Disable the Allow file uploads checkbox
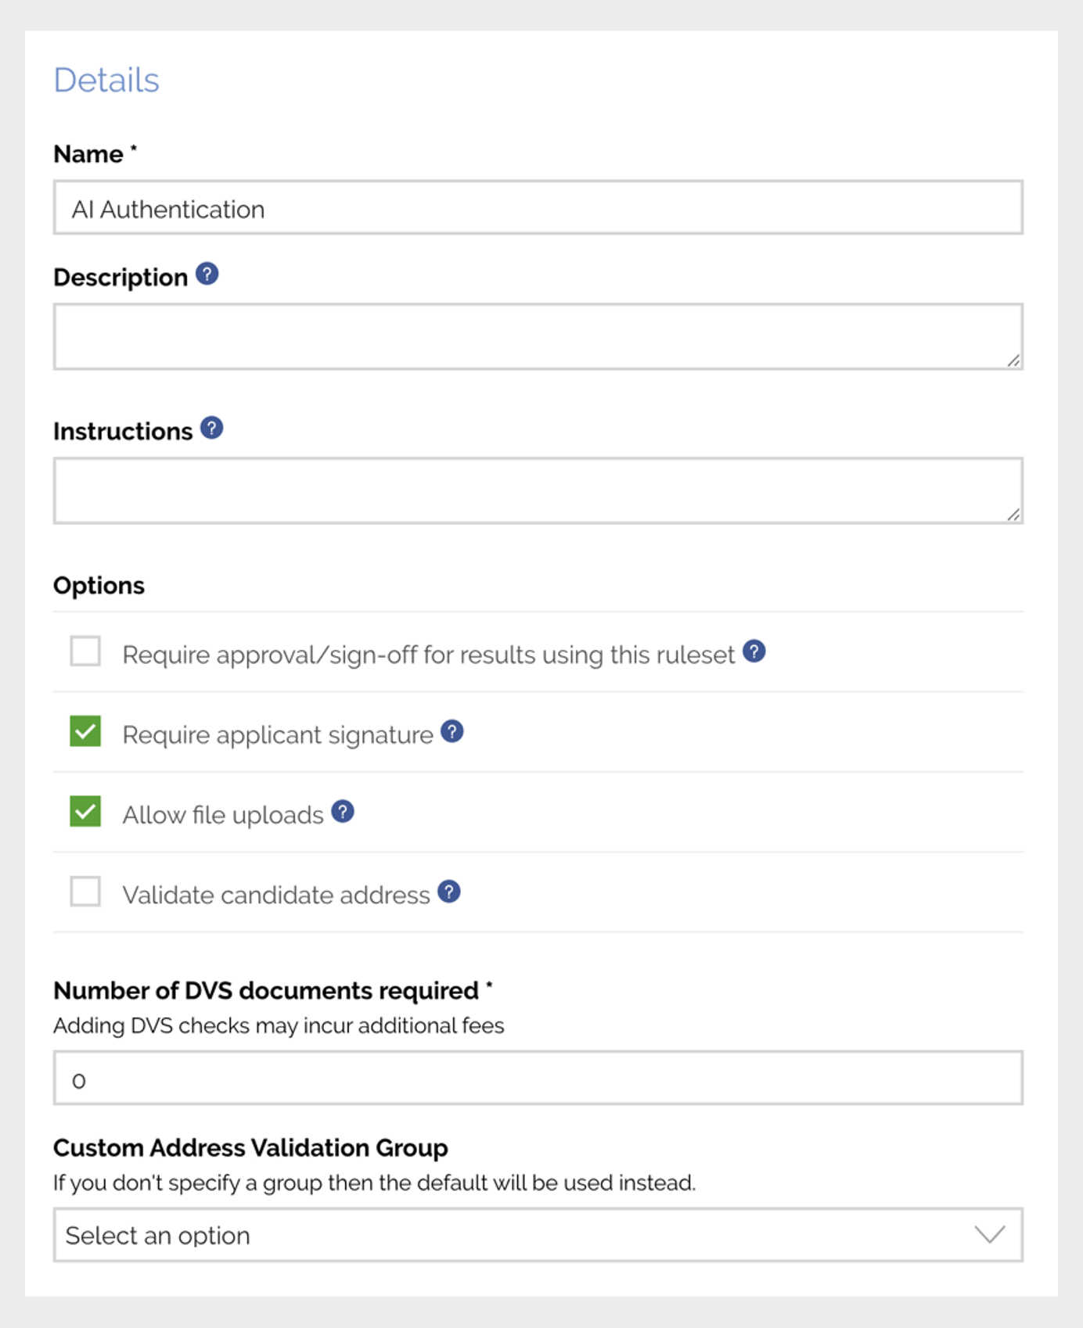The image size is (1083, 1328). coord(85,812)
